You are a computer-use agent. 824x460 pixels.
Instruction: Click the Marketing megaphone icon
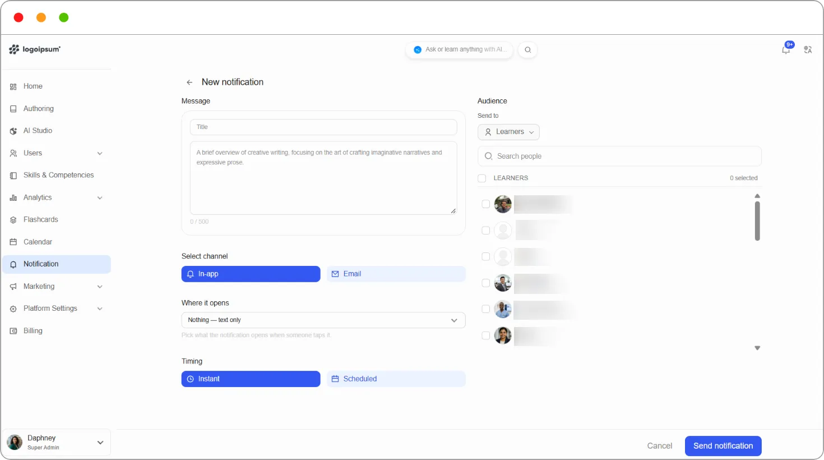pyautogui.click(x=13, y=287)
